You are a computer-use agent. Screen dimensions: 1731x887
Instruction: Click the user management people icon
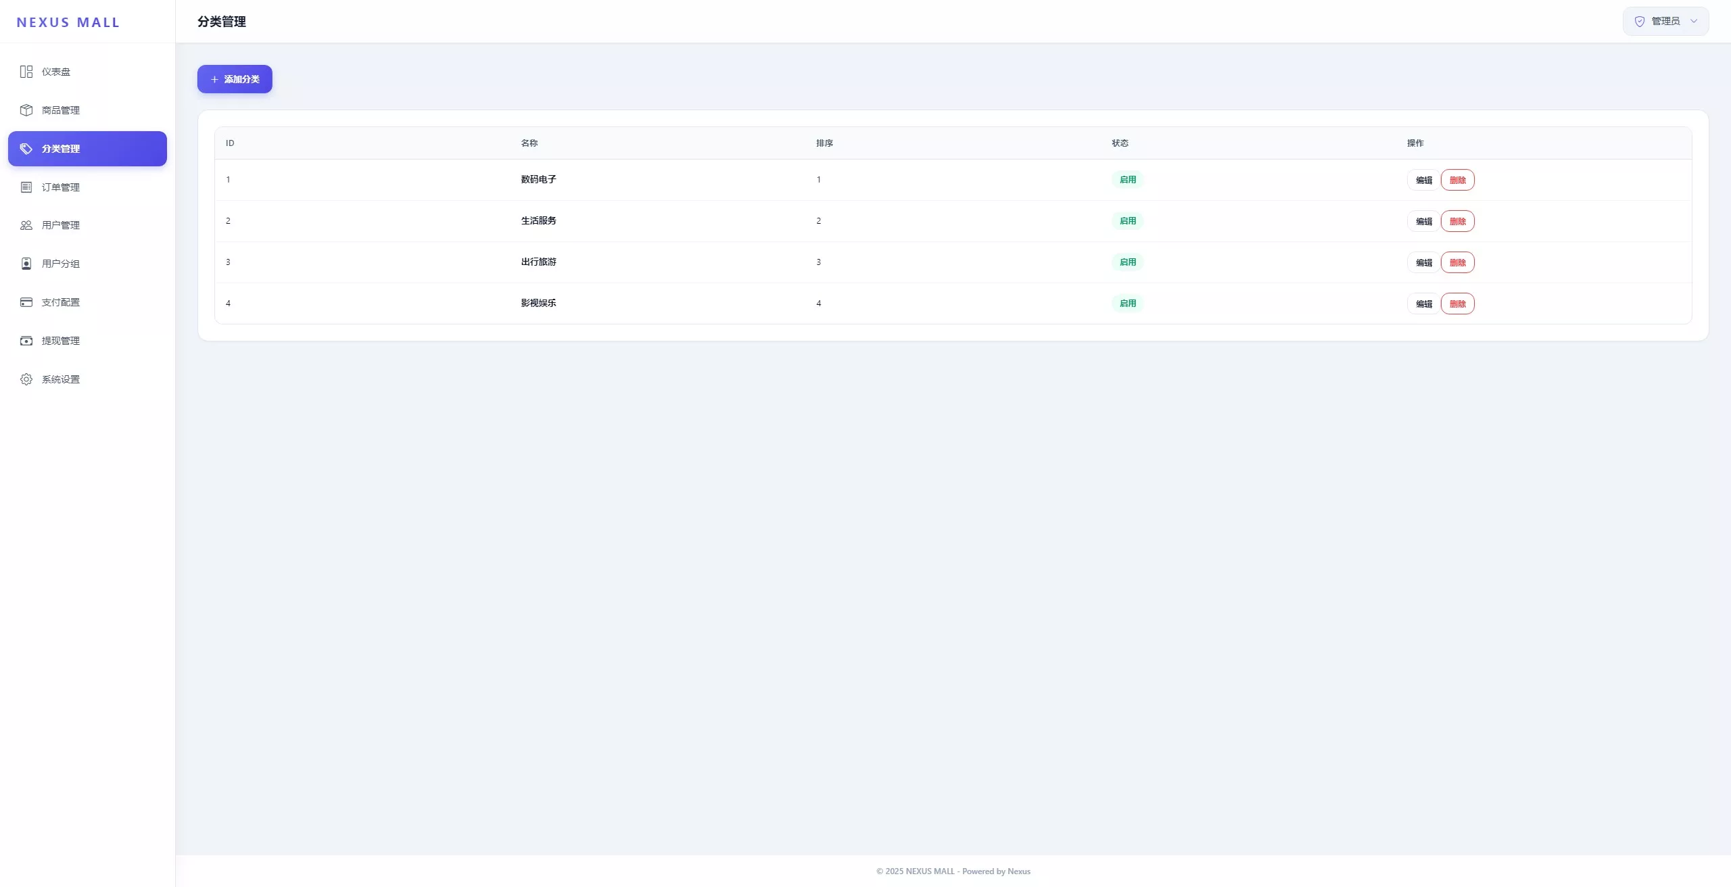point(26,225)
